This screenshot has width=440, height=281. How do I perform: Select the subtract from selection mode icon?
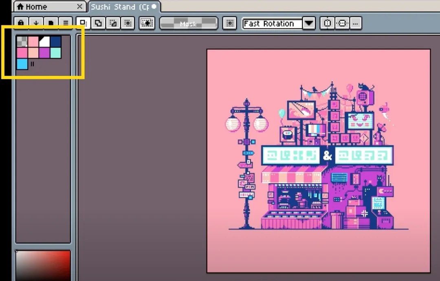click(x=113, y=23)
